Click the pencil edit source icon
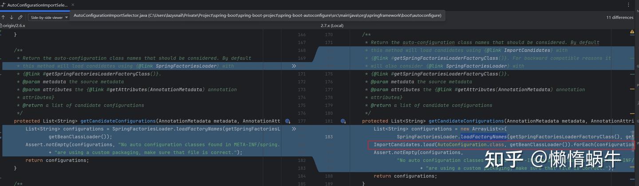 [20, 17]
